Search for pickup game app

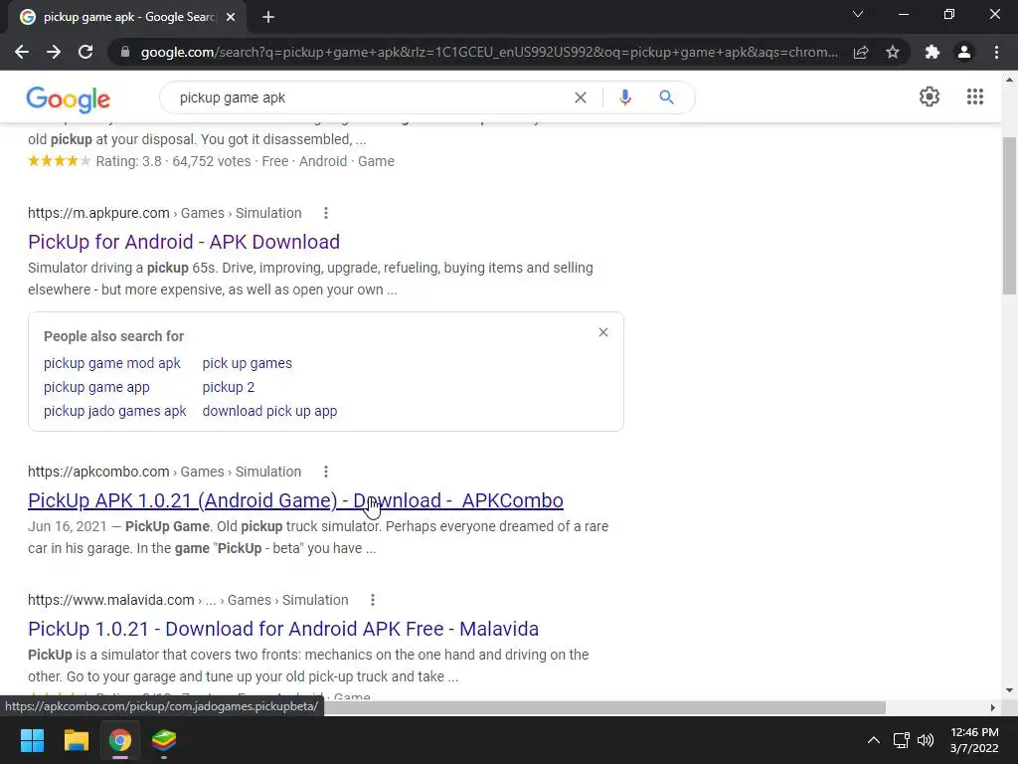[x=96, y=387]
